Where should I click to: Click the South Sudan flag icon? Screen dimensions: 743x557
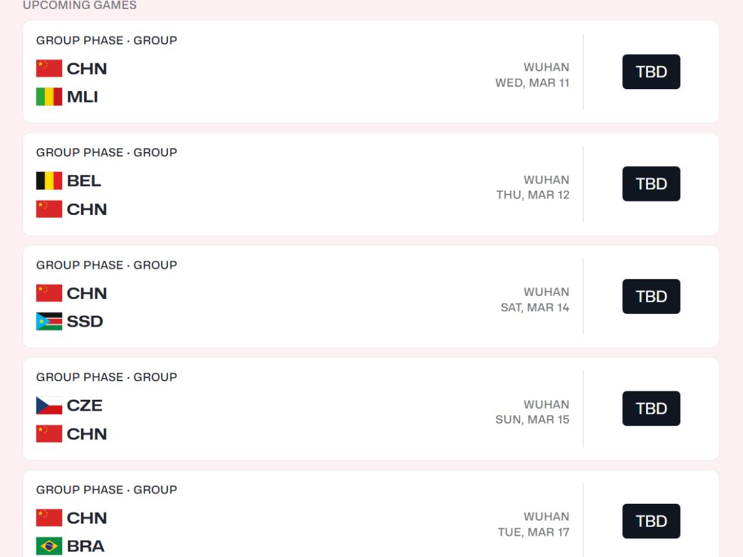[49, 321]
